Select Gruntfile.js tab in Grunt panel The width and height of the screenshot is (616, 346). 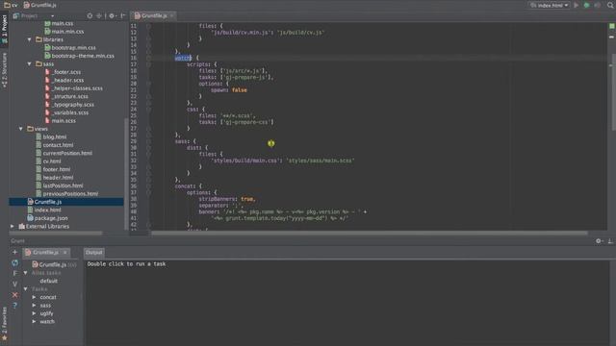tap(46, 252)
